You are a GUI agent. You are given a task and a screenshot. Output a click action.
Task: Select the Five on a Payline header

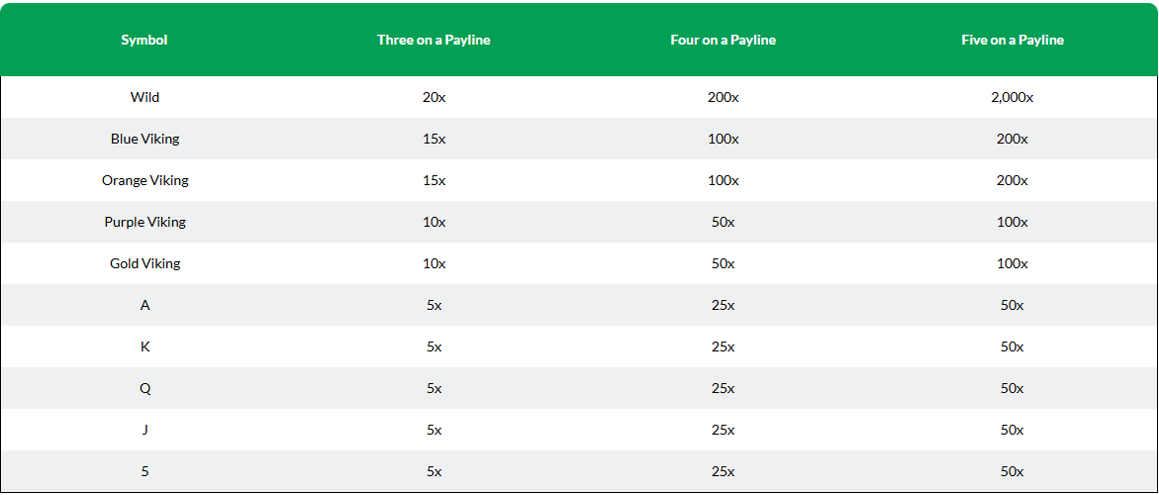[1013, 40]
